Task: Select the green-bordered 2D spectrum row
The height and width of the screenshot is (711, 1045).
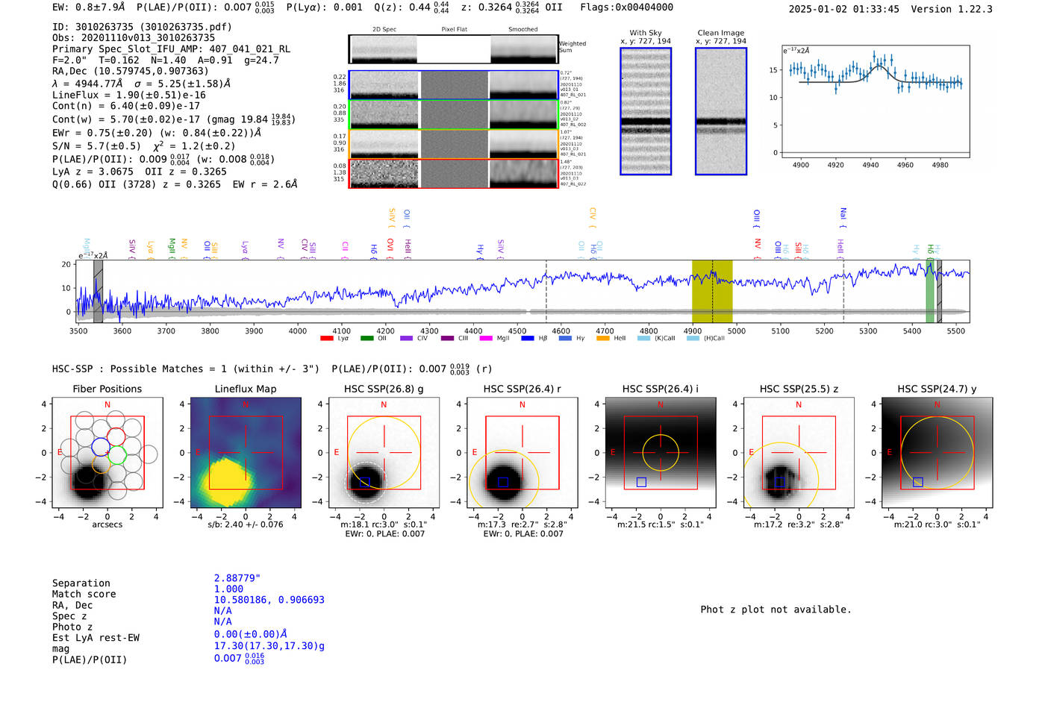Action: [453, 114]
